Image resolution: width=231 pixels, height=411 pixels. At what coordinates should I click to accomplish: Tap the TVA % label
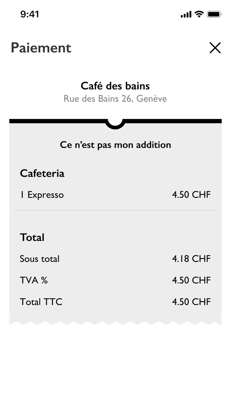(34, 280)
